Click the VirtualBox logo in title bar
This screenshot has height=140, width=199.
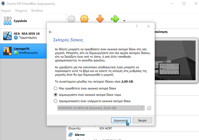click(x=3, y=3)
